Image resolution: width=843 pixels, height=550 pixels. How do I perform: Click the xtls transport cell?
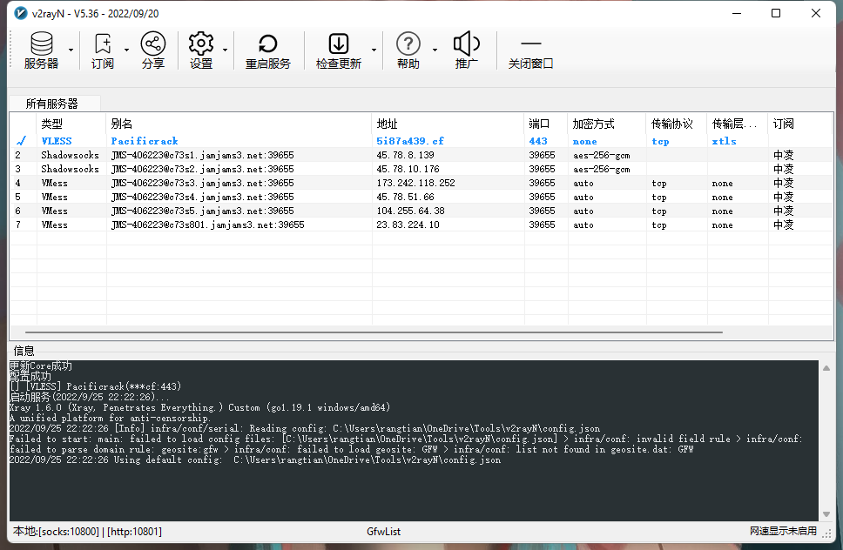coord(725,141)
